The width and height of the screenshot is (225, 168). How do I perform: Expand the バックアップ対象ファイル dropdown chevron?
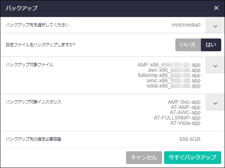(x=215, y=65)
